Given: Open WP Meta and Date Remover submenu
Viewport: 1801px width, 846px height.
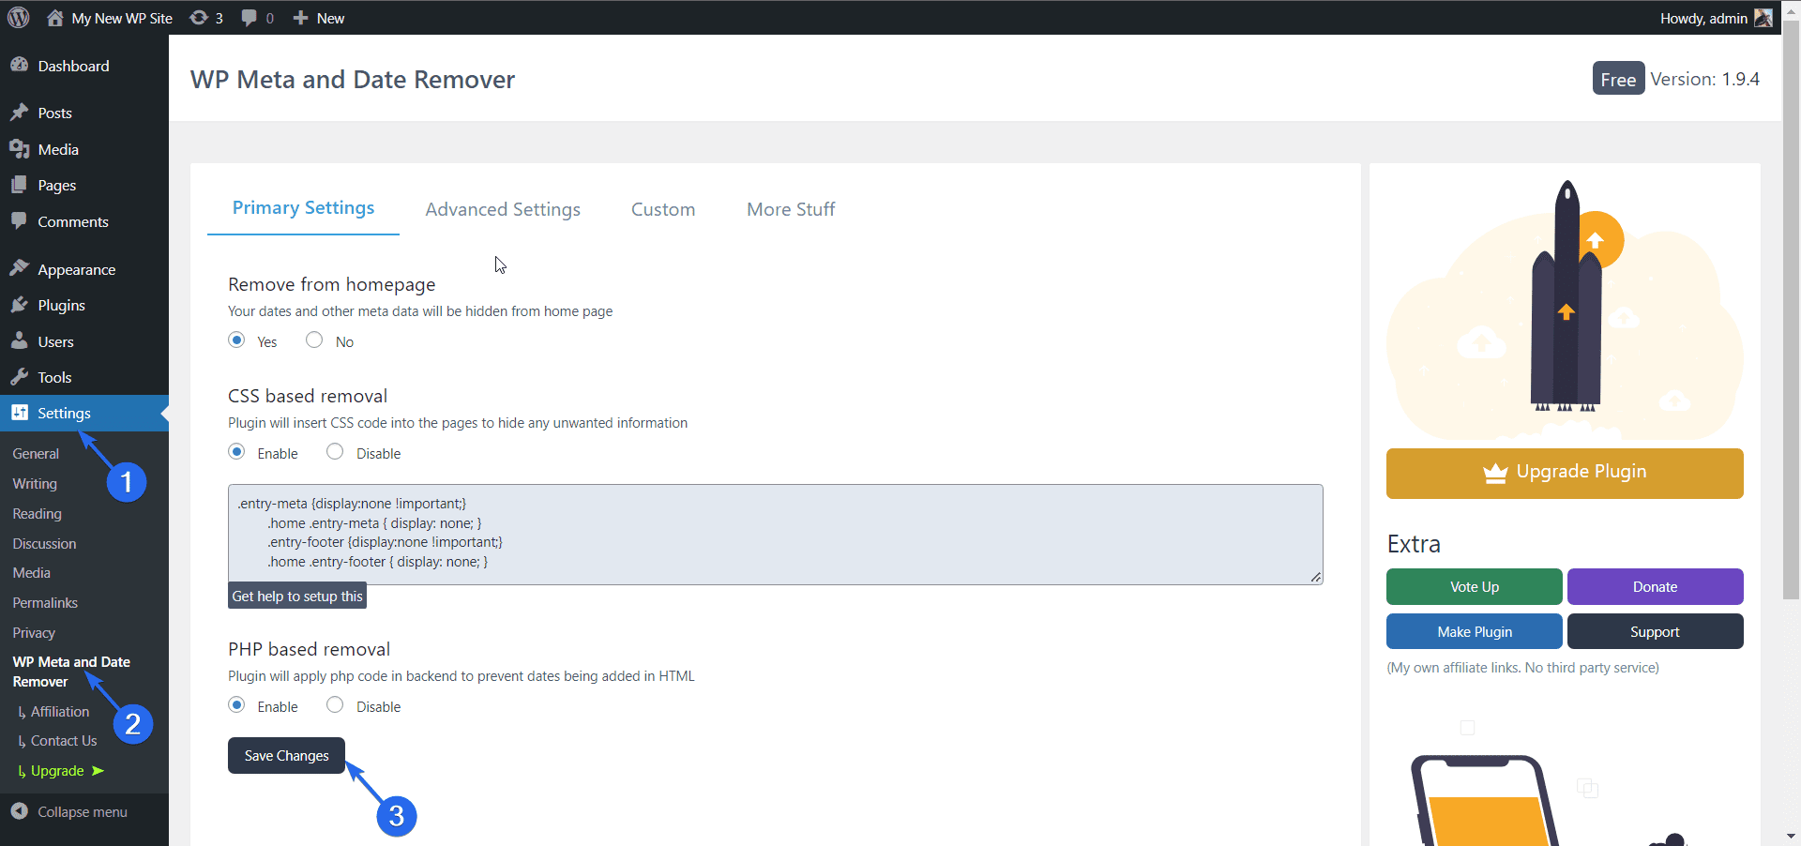Looking at the screenshot, I should click(x=71, y=672).
